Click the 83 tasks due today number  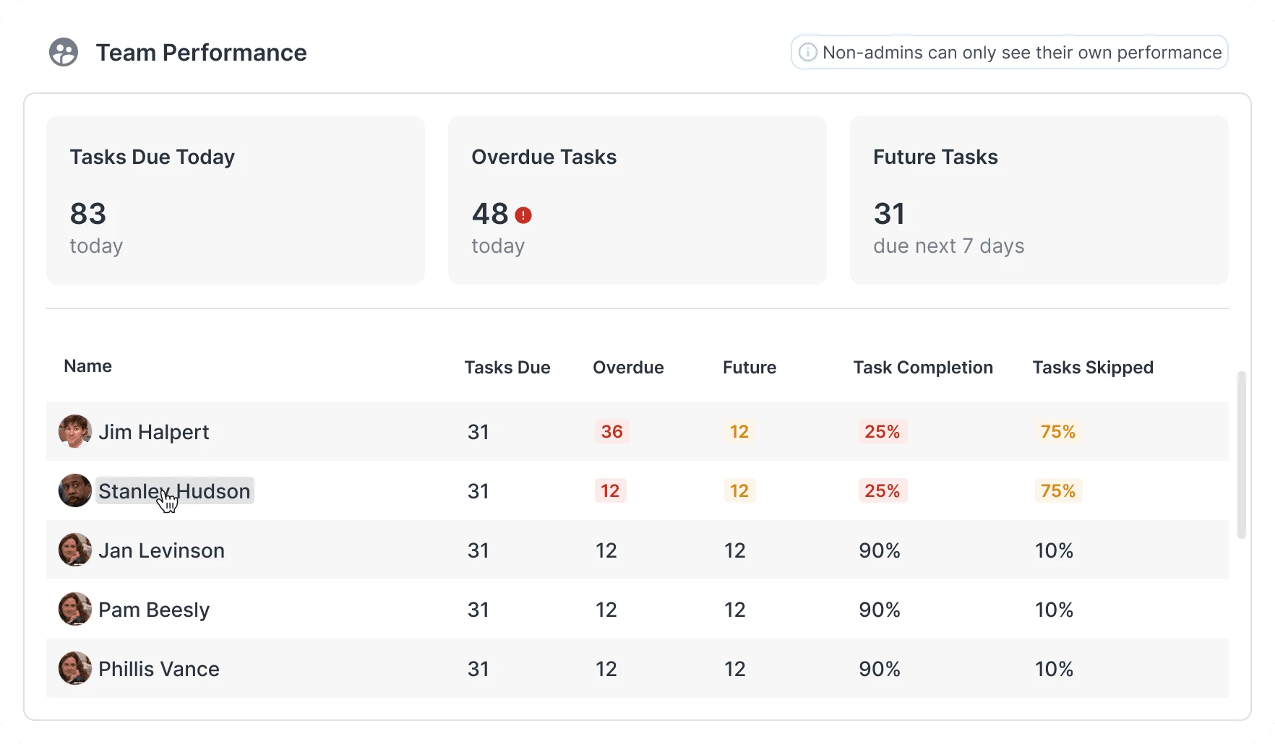88,214
